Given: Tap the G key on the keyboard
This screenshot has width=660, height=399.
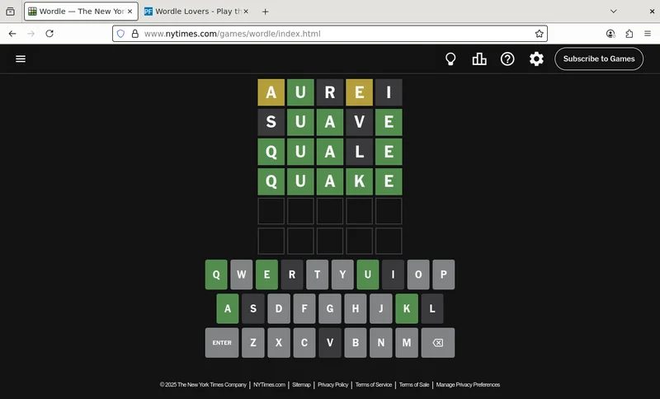Looking at the screenshot, I should tap(330, 308).
